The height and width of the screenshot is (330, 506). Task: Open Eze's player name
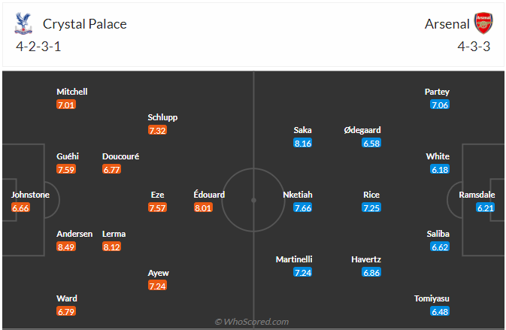(x=157, y=195)
